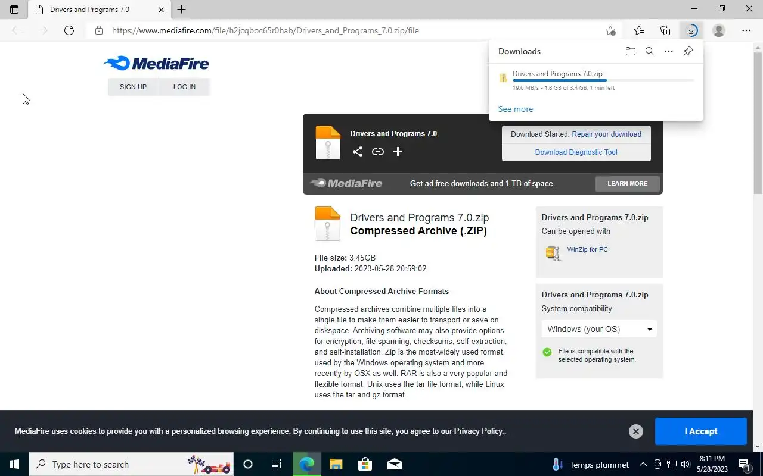763x476 pixels.
Task: Click File size: 3.45GB text
Action: click(x=345, y=258)
